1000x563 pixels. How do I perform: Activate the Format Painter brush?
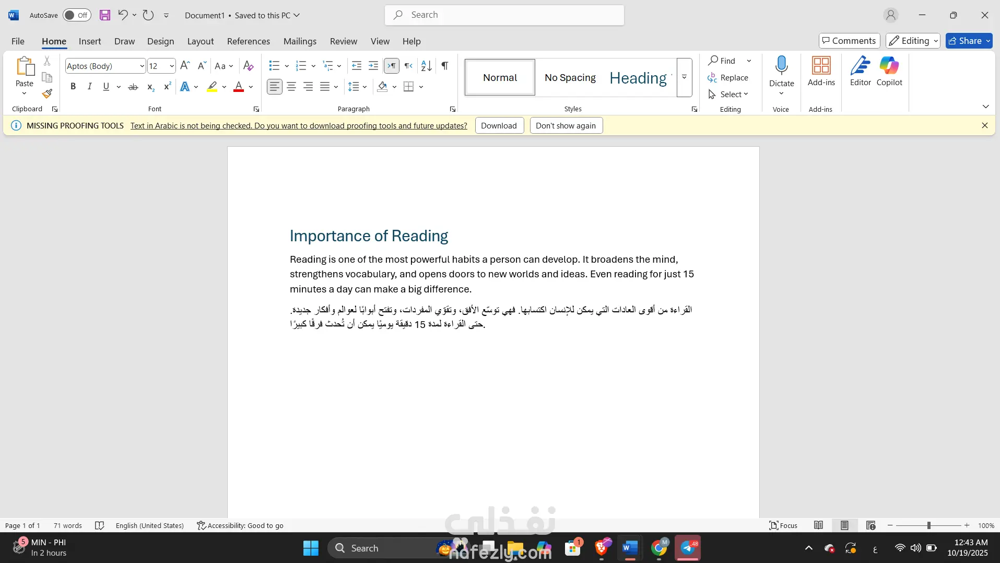(47, 93)
